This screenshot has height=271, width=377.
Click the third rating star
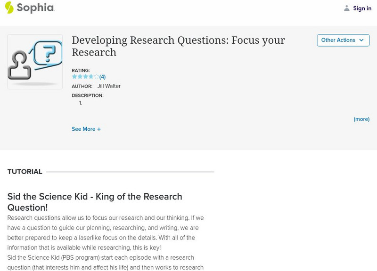coord(85,77)
